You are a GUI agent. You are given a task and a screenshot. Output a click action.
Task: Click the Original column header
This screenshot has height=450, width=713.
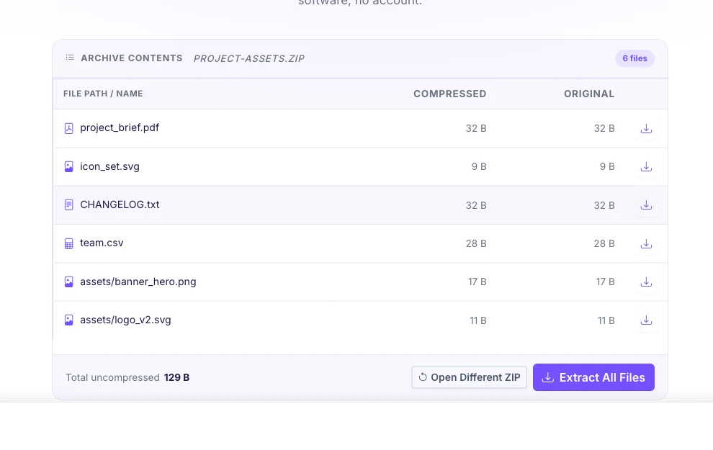[x=589, y=94]
